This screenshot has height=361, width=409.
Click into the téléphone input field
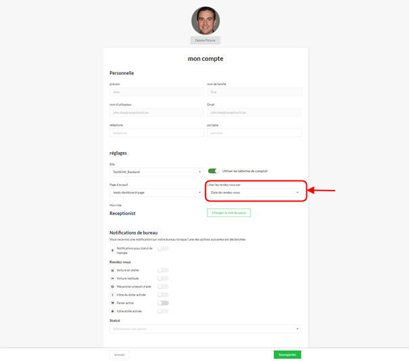coord(156,133)
